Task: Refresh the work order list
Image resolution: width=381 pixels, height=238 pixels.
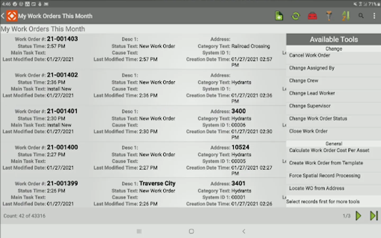Action: pos(296,16)
